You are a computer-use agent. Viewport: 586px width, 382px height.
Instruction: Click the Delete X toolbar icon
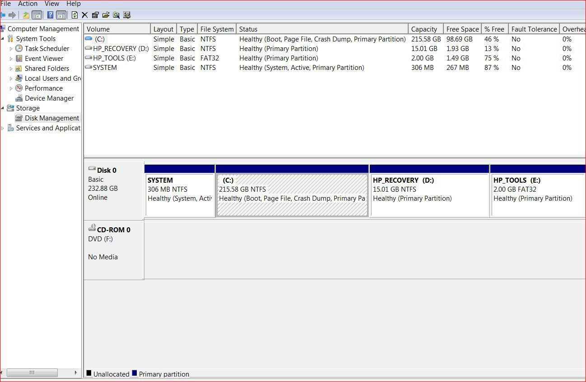(x=84, y=15)
